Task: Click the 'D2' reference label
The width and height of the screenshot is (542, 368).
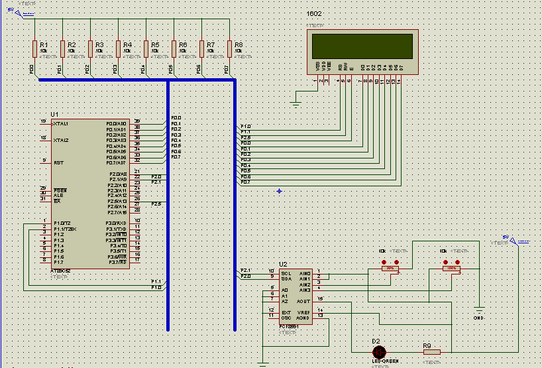Action: [376, 341]
